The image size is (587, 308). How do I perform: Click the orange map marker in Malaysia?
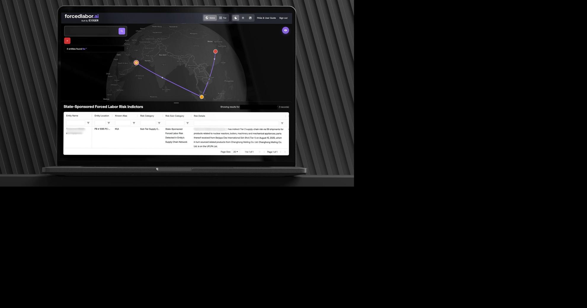tap(201, 97)
